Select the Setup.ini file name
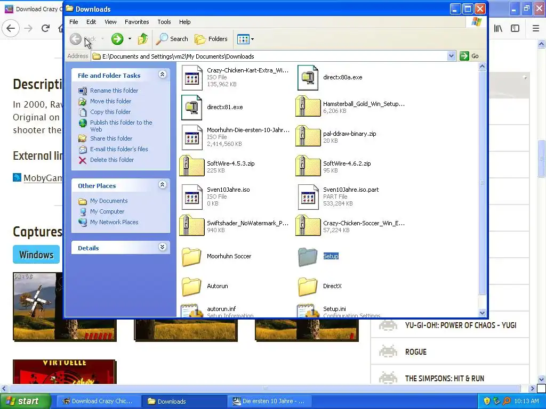The width and height of the screenshot is (546, 409). (x=334, y=309)
